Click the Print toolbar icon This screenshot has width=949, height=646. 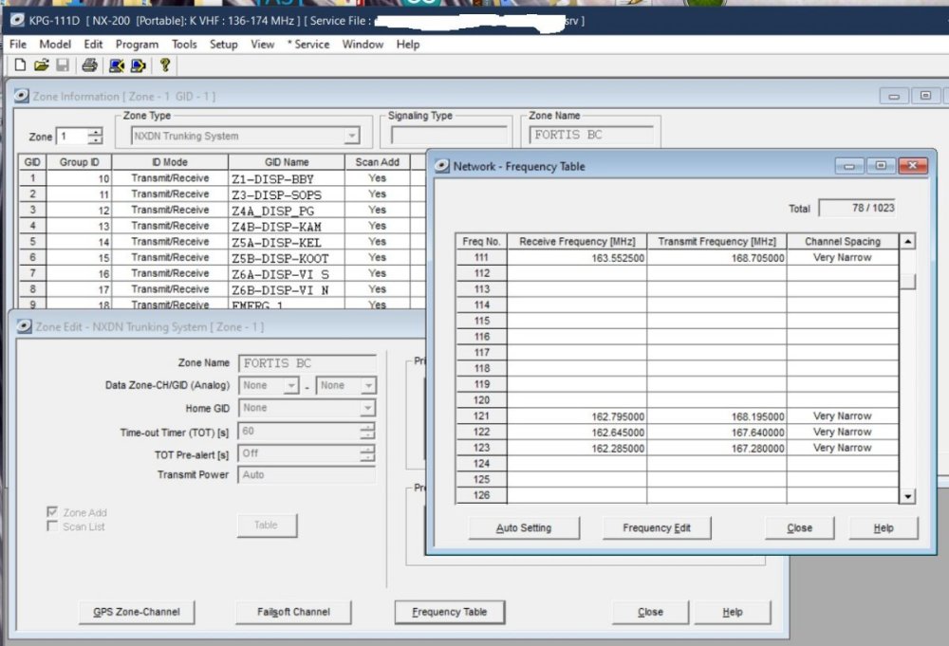pos(89,65)
